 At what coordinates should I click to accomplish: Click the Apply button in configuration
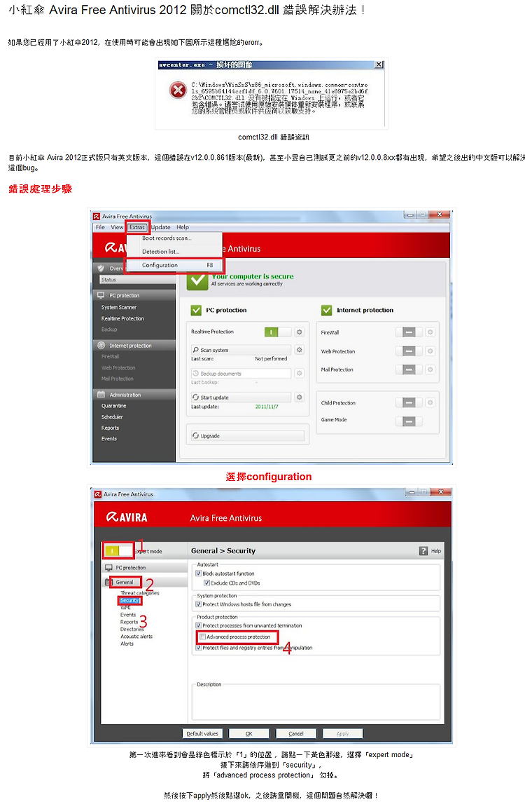pyautogui.click(x=343, y=733)
